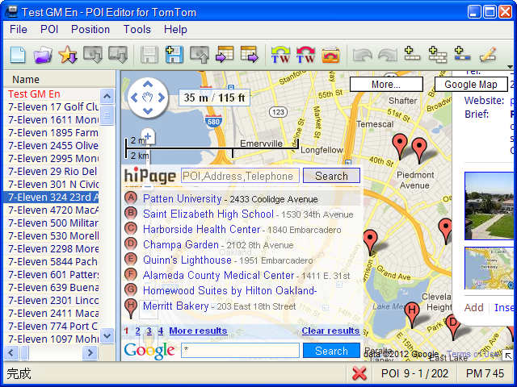Click the red-arrow TW conversion icon
Image resolution: width=517 pixels, height=387 pixels.
coord(305,55)
